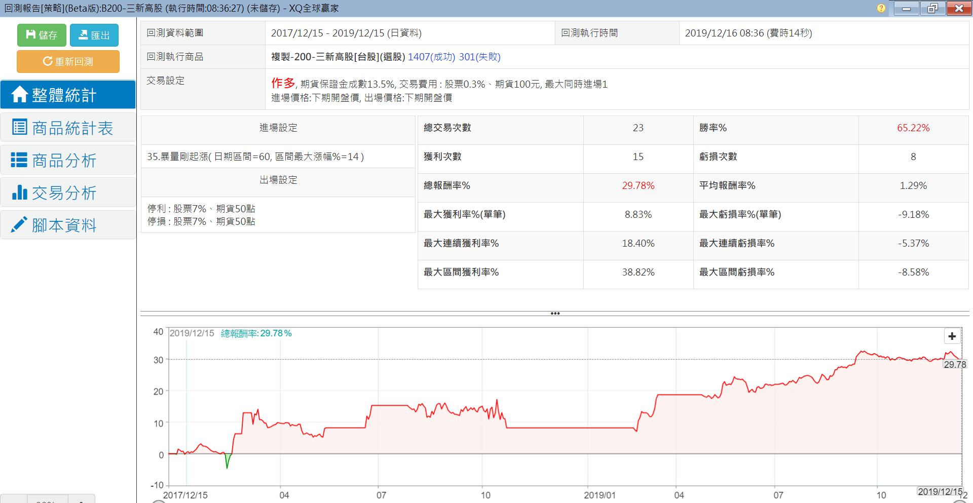Click the refresh icon on 重新回測
Image resolution: width=973 pixels, height=503 pixels.
(48, 61)
